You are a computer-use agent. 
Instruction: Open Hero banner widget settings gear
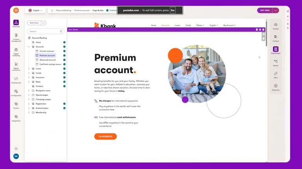click(260, 29)
